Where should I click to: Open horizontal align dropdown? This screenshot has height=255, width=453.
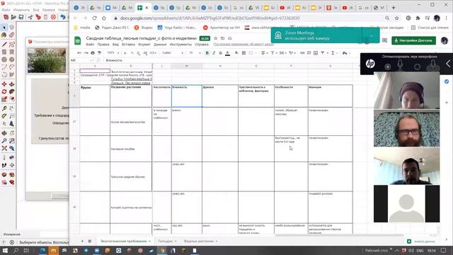[x=264, y=53]
